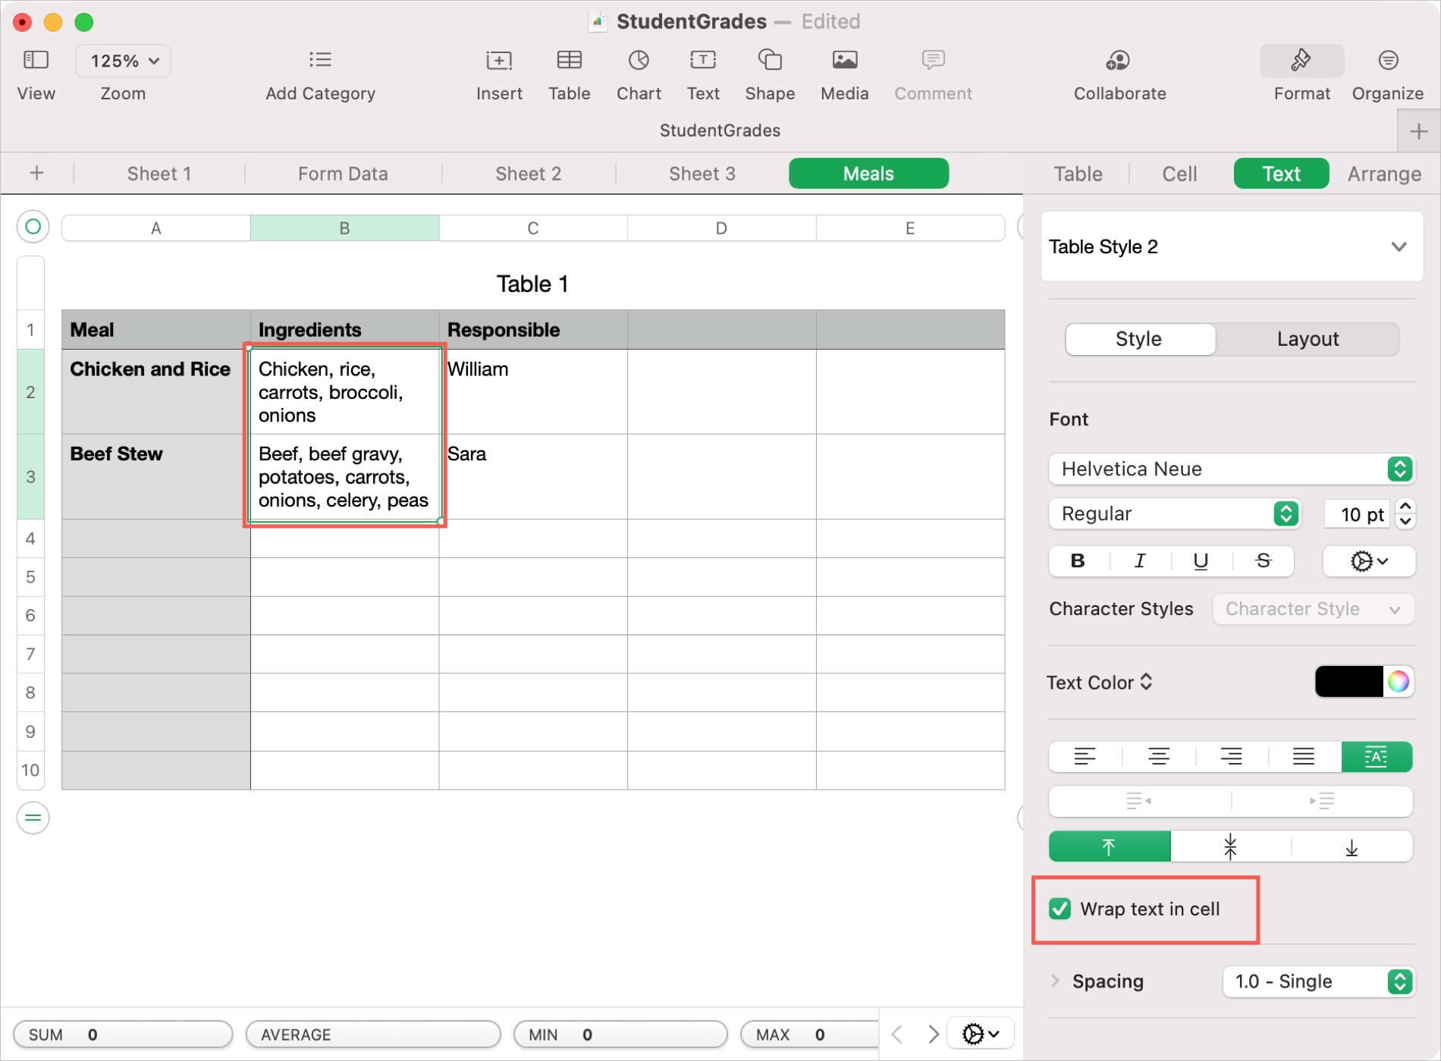
Task: Decrease text indent level
Action: (1139, 801)
